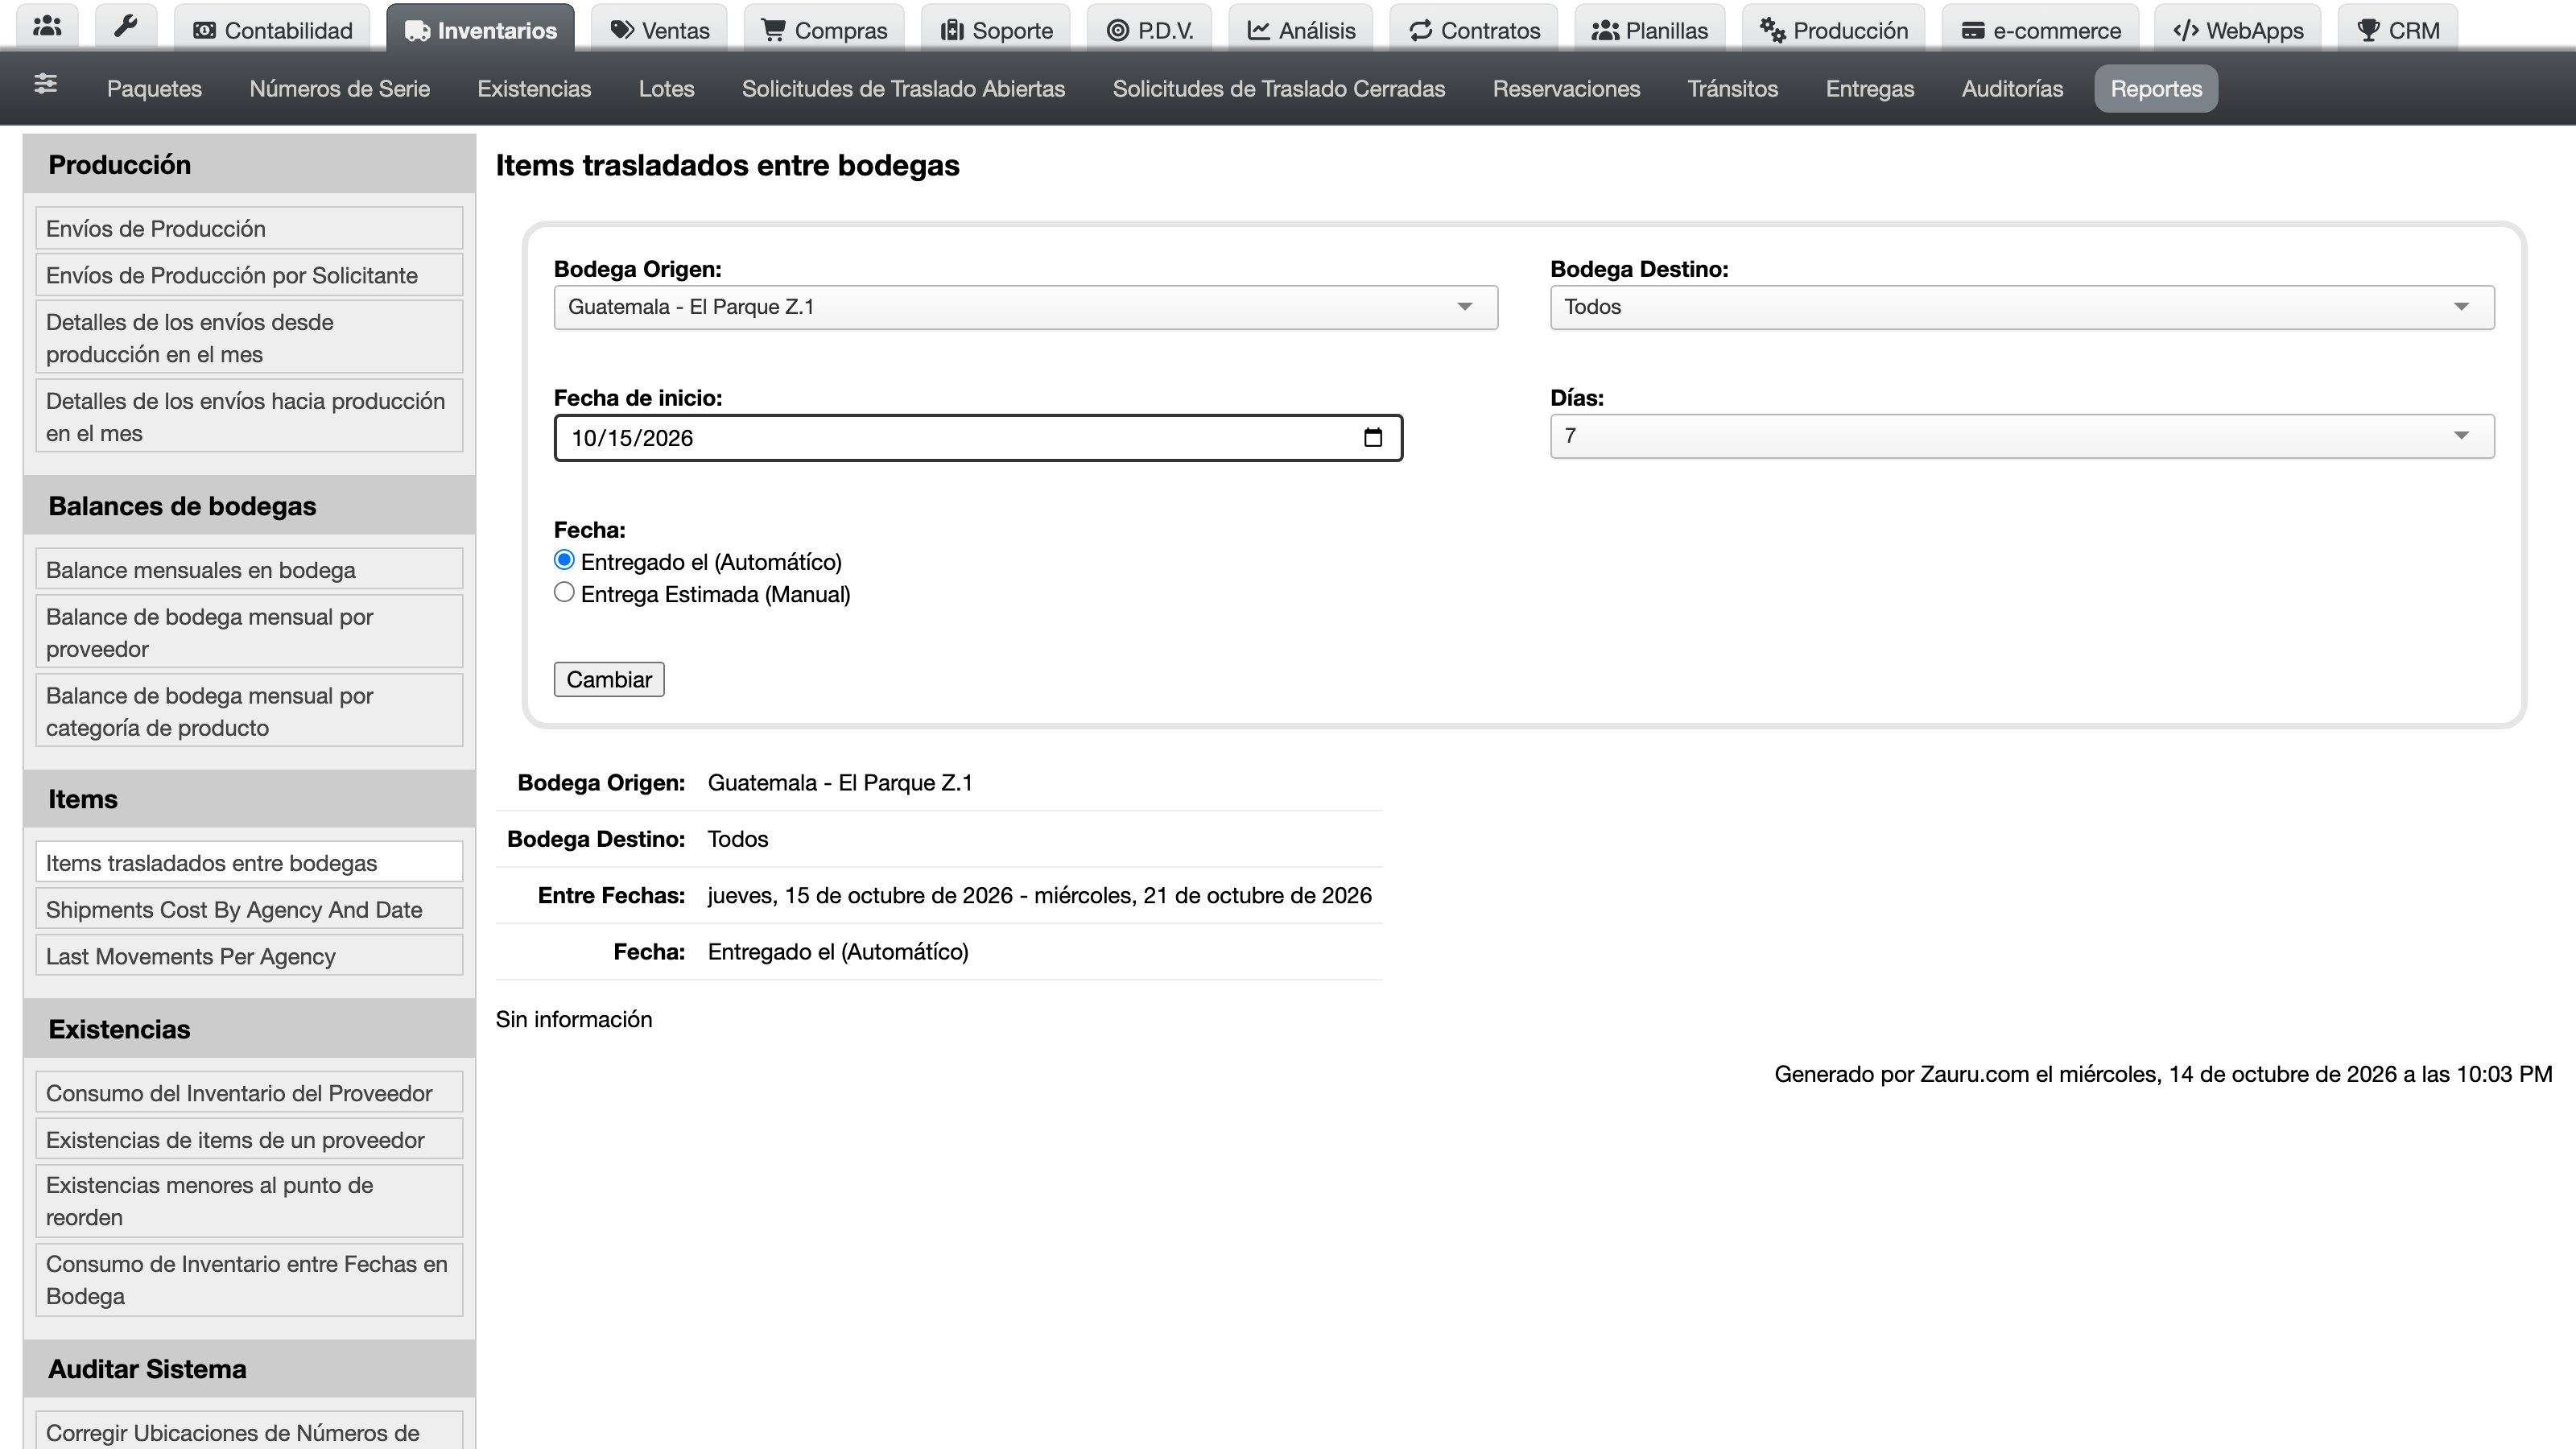Open Solicitudes de Traslado Abiertas
Viewport: 2576px width, 1449px height.
pyautogui.click(x=903, y=88)
